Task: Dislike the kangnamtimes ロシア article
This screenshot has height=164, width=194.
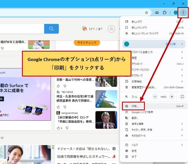Action: (67, 128)
